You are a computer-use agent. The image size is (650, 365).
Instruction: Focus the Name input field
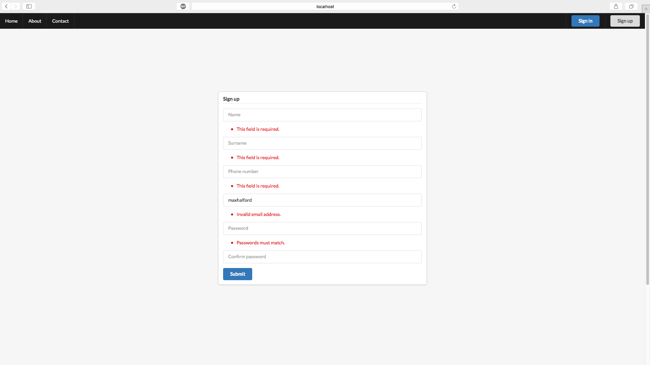click(322, 115)
